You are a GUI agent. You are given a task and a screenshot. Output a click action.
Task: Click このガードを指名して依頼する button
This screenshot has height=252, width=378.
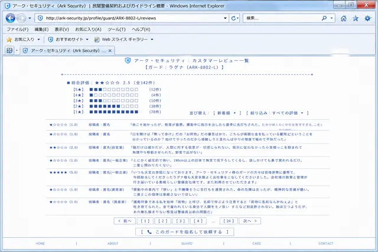(x=185, y=232)
